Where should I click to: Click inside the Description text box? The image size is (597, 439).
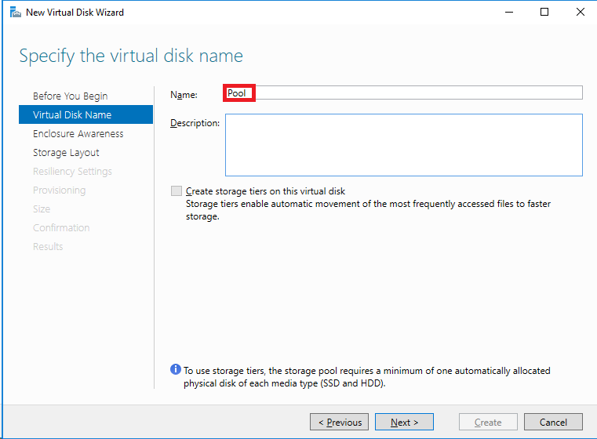click(403, 145)
